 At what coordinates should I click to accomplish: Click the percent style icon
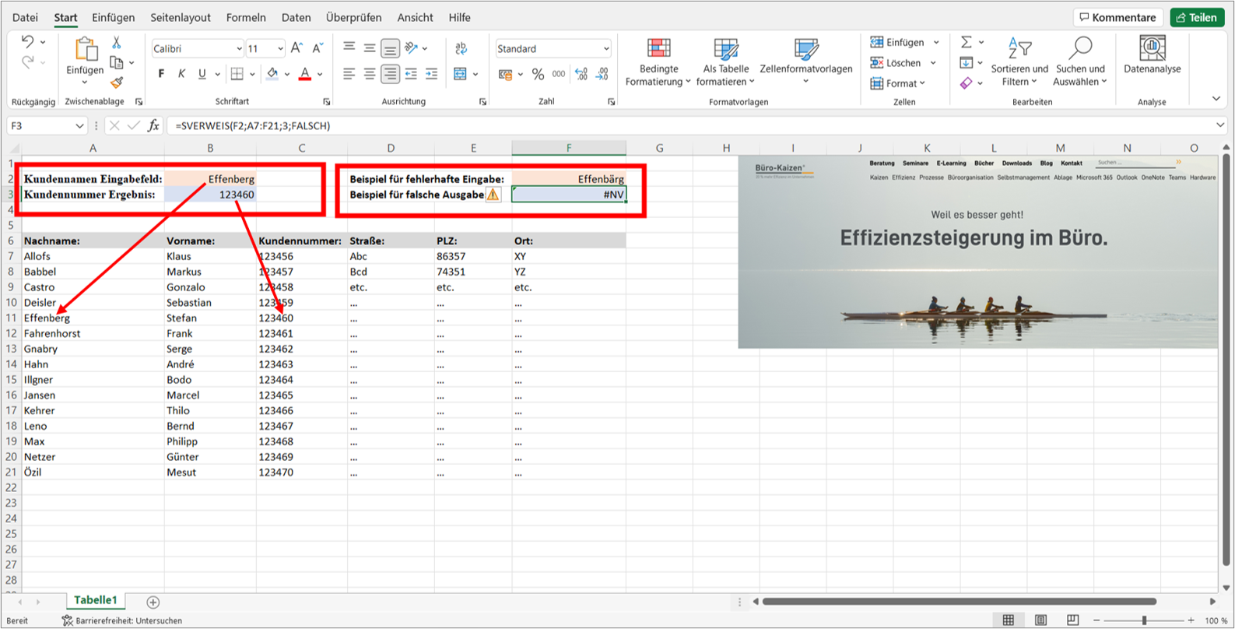538,74
